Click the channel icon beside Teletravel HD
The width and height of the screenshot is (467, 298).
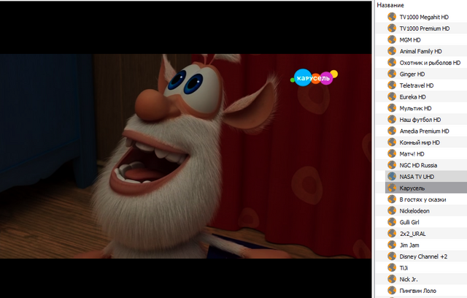392,85
